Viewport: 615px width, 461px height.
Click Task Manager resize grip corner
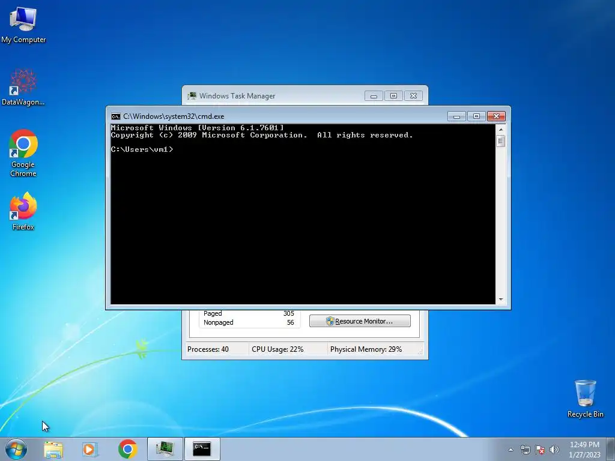click(420, 352)
